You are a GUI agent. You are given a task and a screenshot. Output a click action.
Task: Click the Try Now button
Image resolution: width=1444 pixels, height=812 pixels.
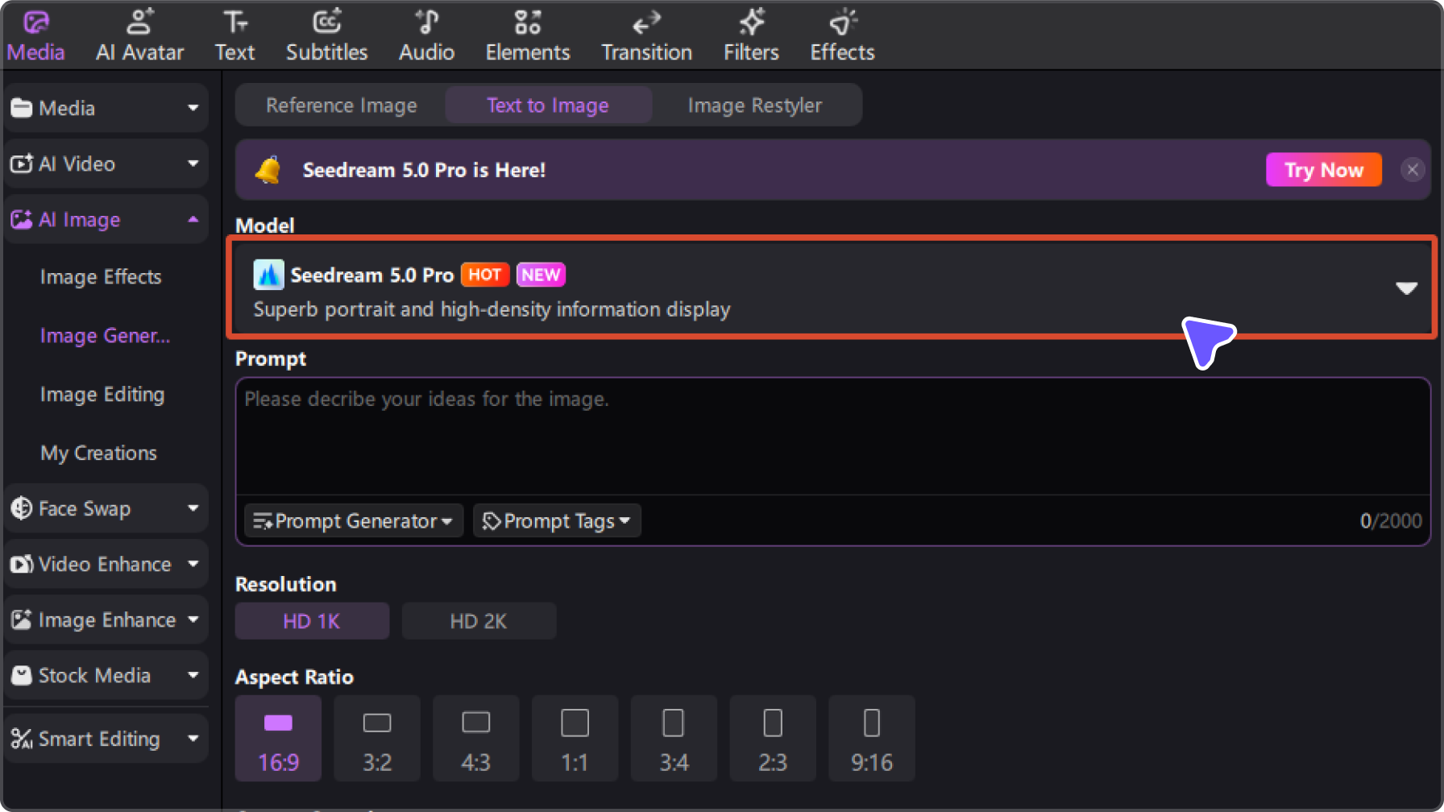tap(1324, 170)
